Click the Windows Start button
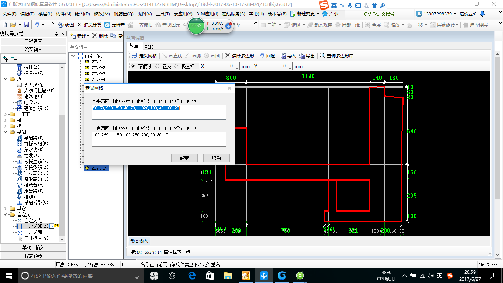The width and height of the screenshot is (503, 283). (x=8, y=275)
